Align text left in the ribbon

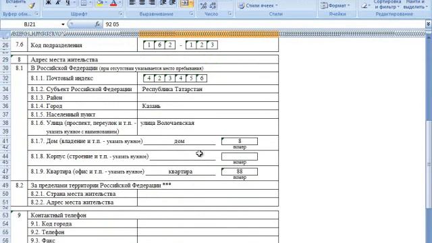[132, 3]
